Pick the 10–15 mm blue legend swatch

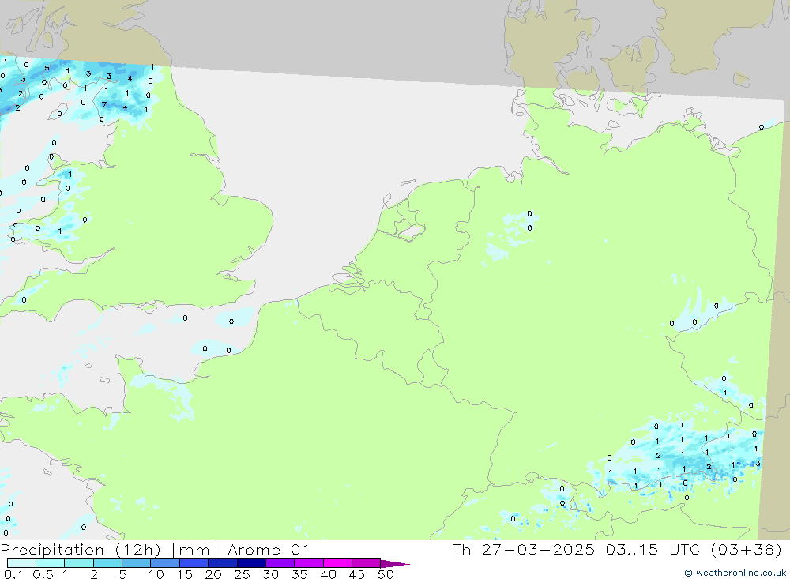coord(165,563)
